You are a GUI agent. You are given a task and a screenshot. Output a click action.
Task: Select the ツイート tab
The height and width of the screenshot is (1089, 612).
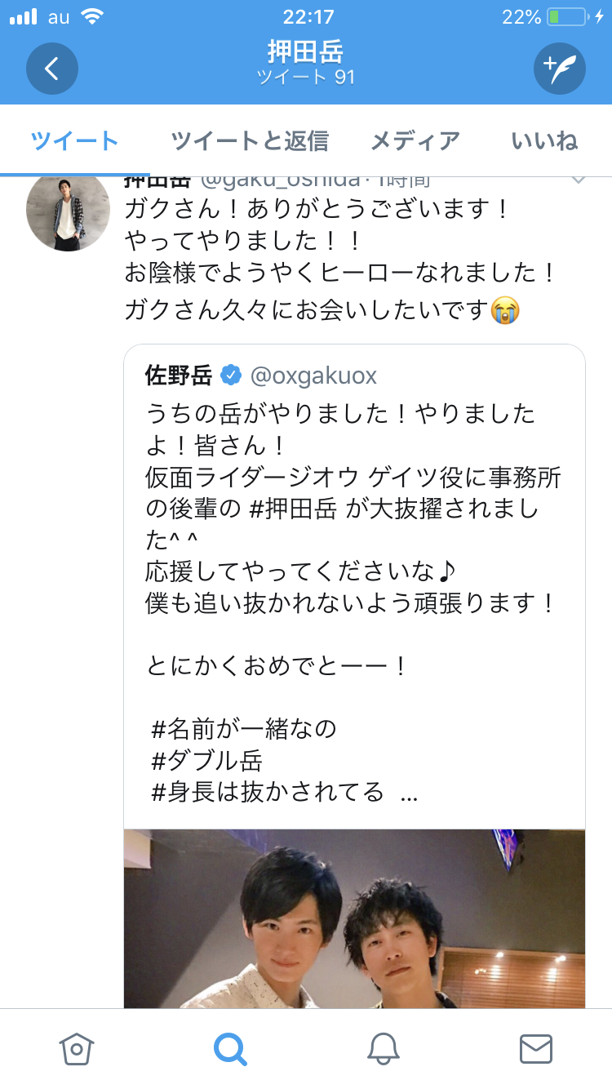pos(75,141)
